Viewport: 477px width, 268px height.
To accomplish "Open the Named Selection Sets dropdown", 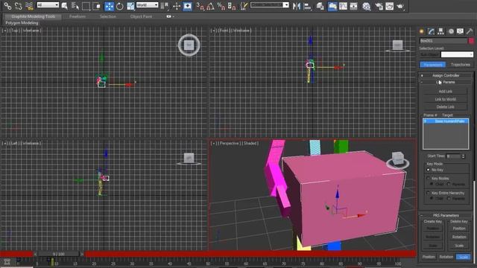I will 270,5.
